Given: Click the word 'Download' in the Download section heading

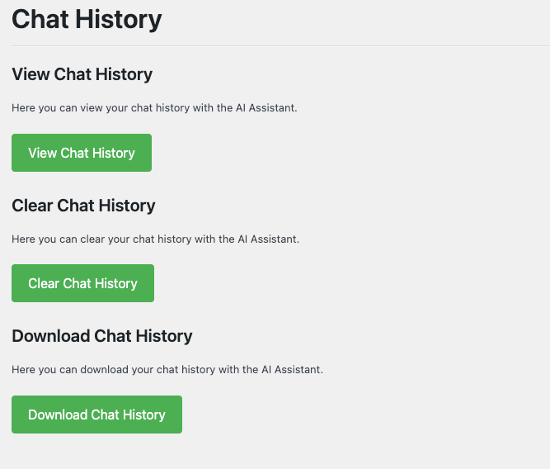Looking at the screenshot, I should pos(51,335).
